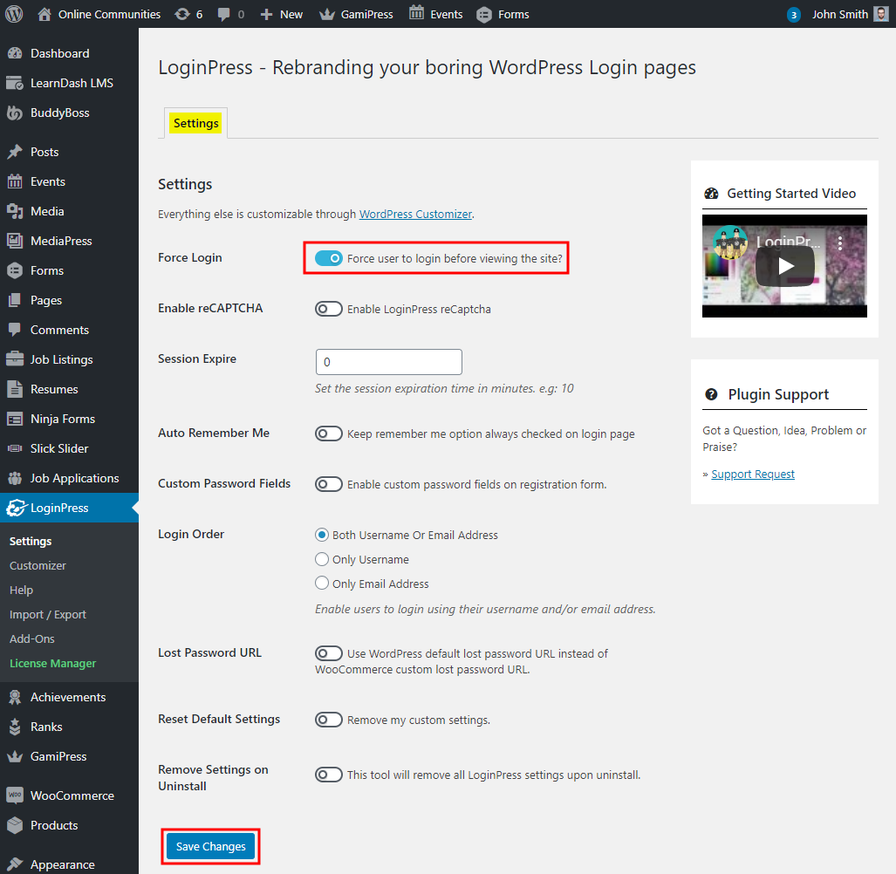
Task: Select the Only Email Address option
Action: click(321, 584)
